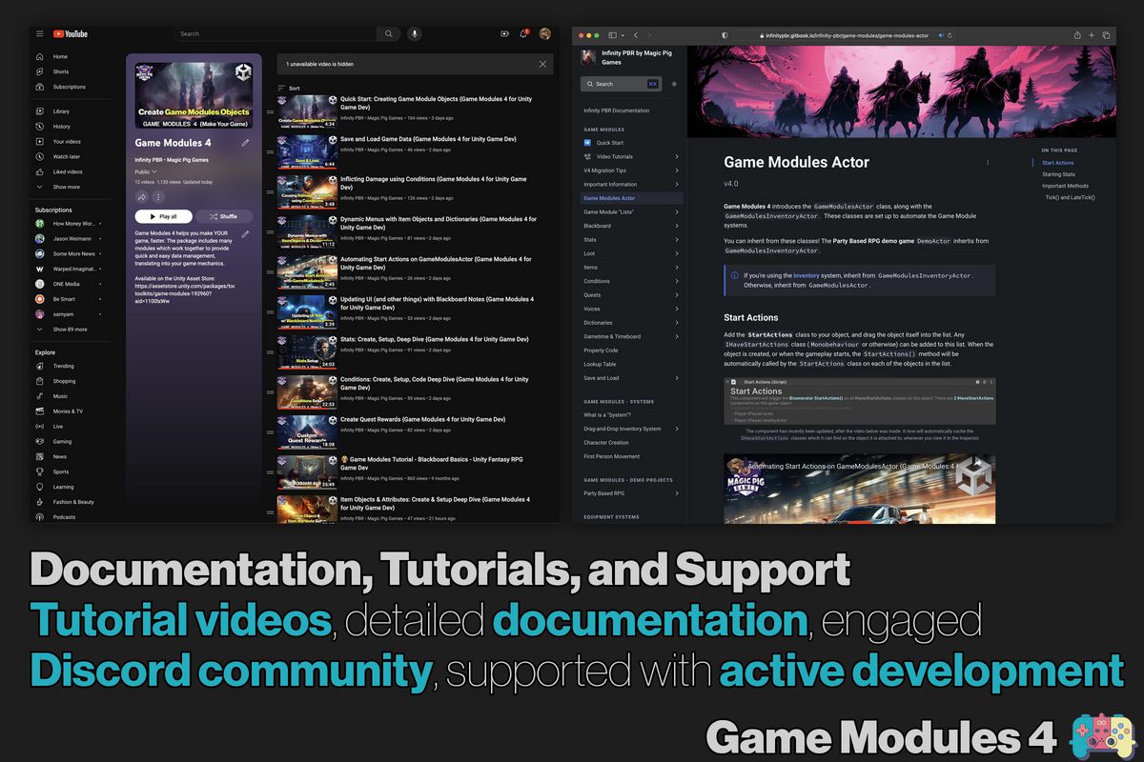Screen dimensions: 1144x762
Task: Select Game Modules Actor sidebar page
Action: click(x=631, y=198)
